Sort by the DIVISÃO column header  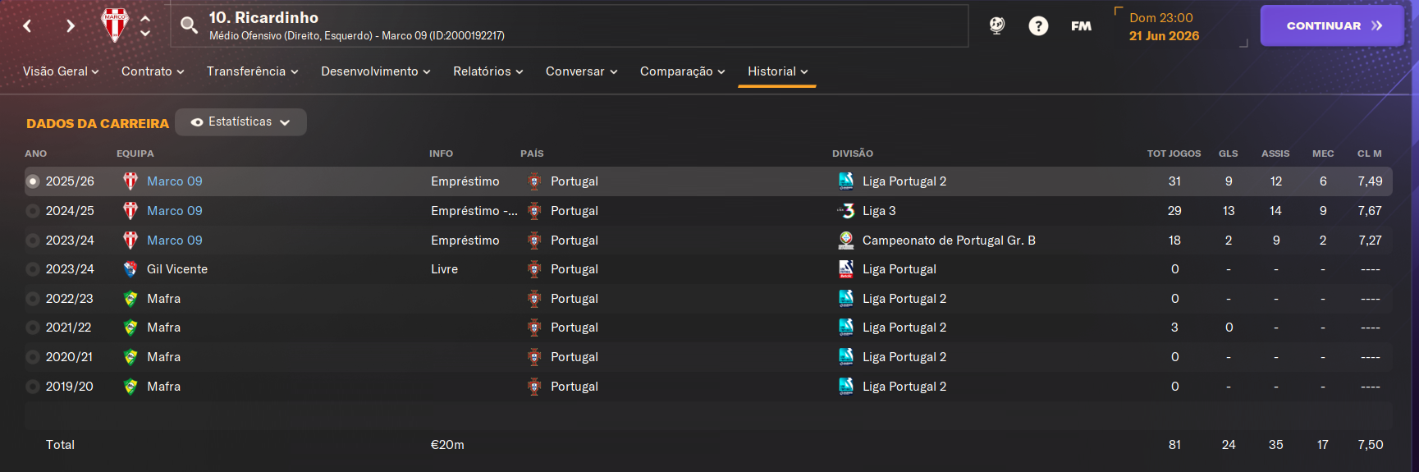pos(853,154)
